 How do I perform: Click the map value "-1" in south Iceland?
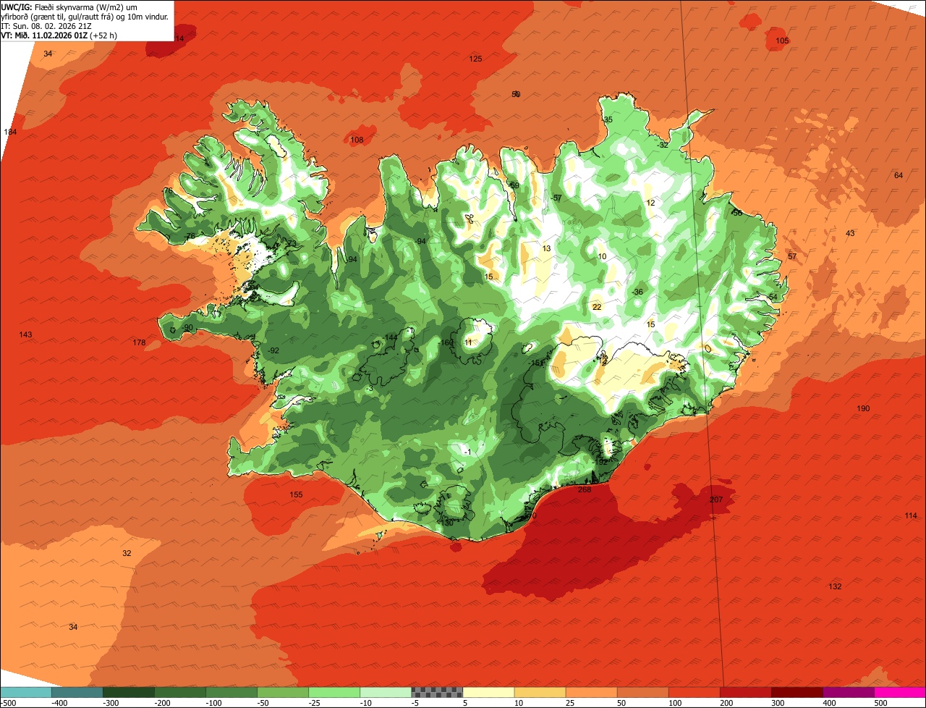pyautogui.click(x=467, y=452)
